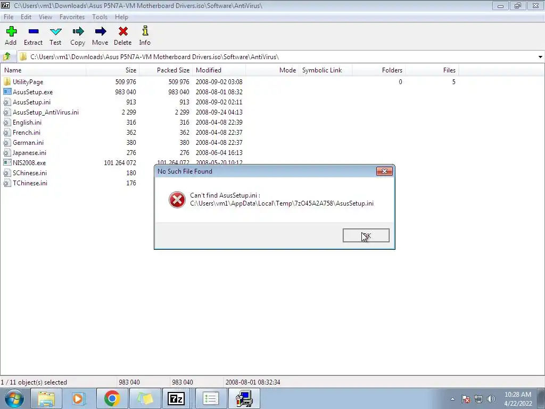
Task: Open Google Chrome from the taskbar
Action: [x=112, y=398]
